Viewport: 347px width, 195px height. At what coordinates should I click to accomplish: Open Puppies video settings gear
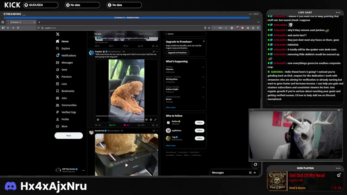coord(151,119)
